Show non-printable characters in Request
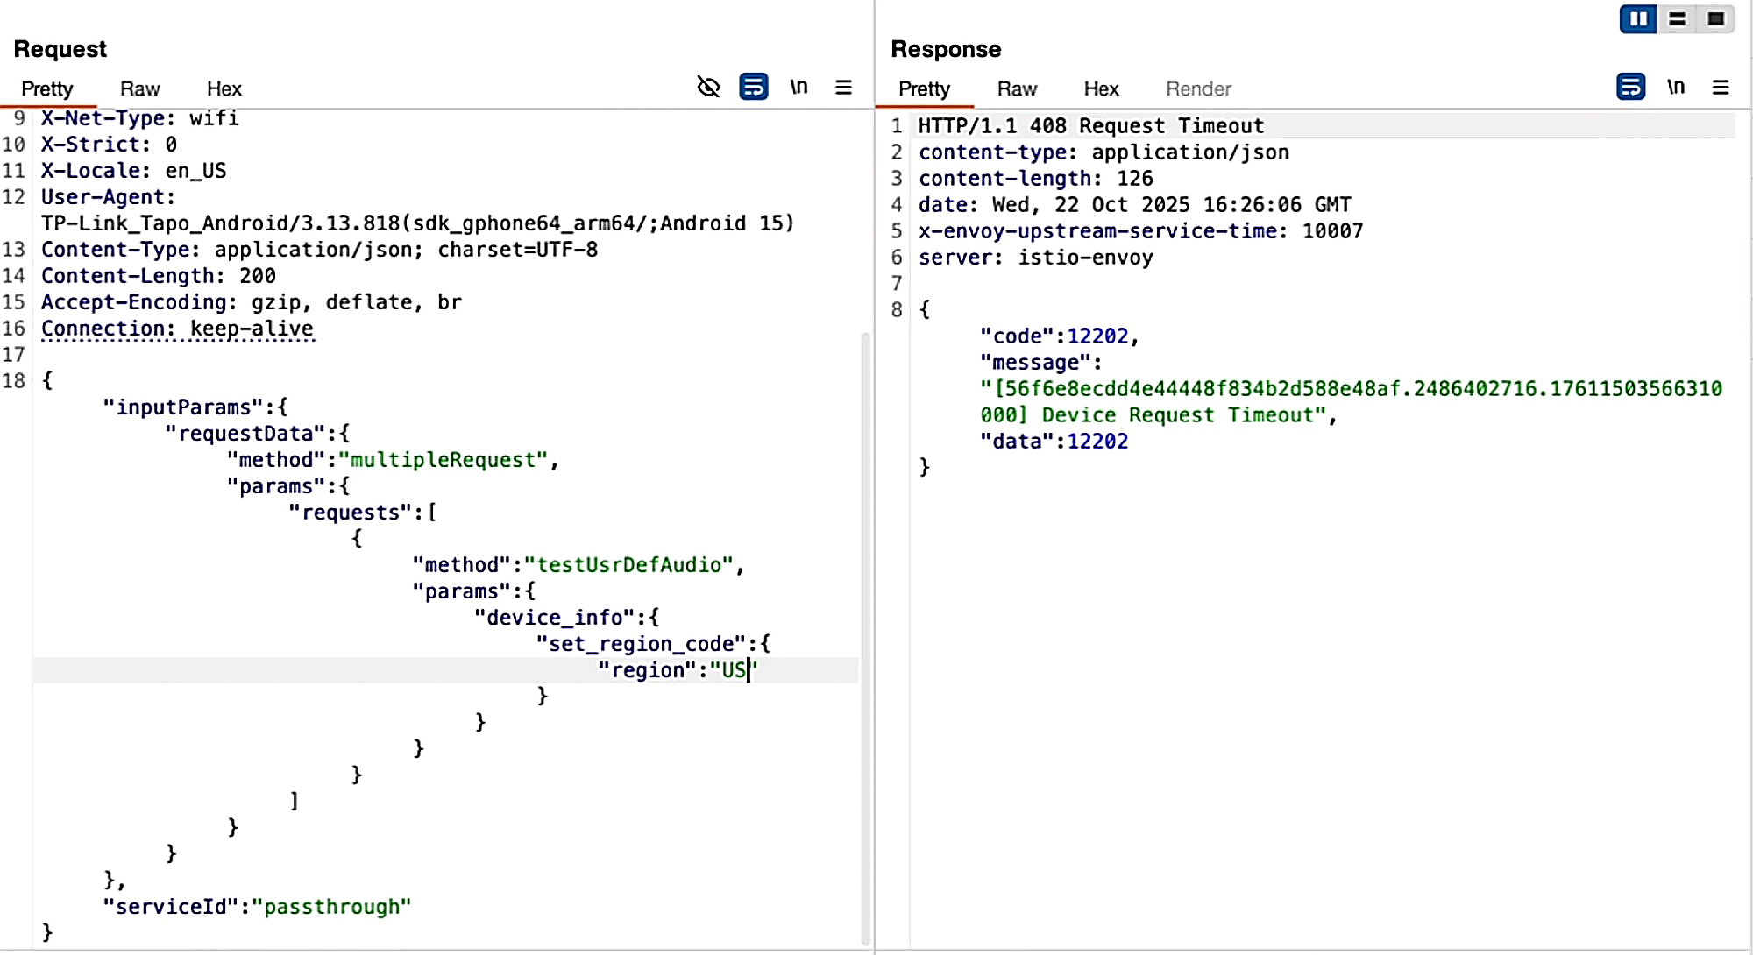The width and height of the screenshot is (1753, 955). click(798, 87)
